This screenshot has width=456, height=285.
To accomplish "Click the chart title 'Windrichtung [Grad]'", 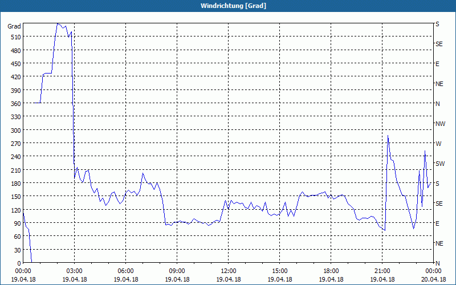I will [233, 6].
